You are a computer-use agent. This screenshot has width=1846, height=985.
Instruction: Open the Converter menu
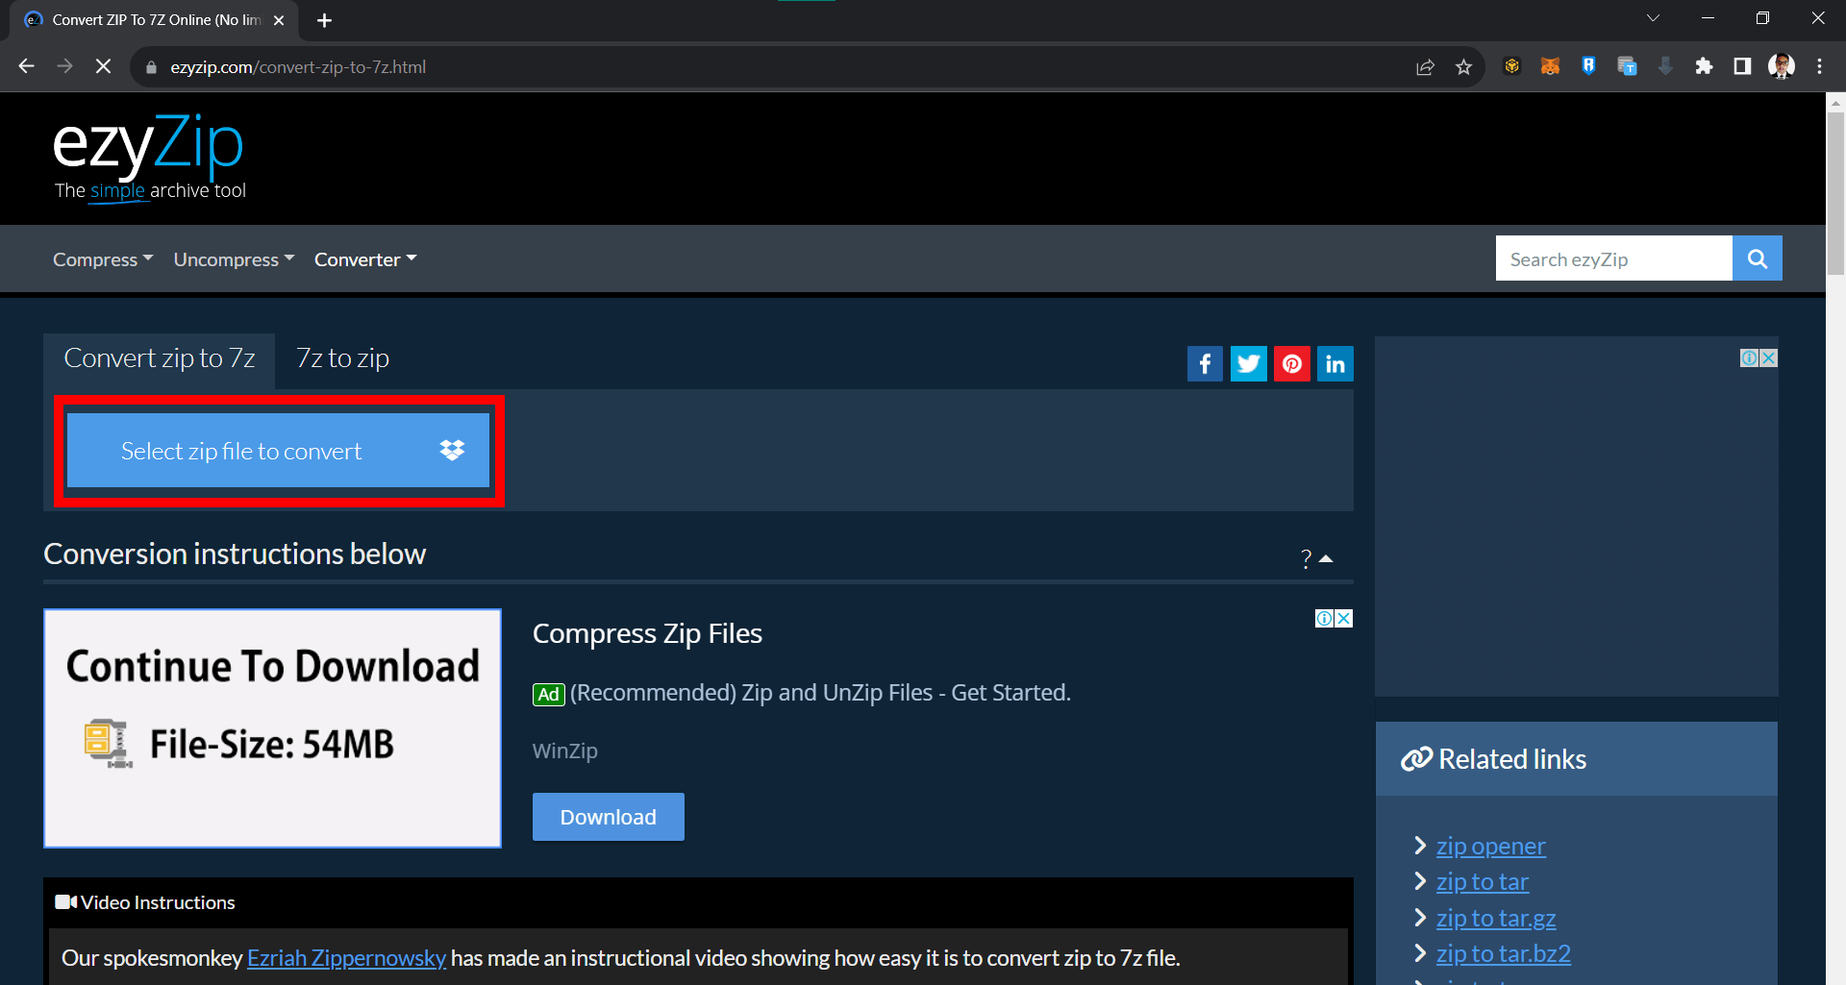point(364,259)
